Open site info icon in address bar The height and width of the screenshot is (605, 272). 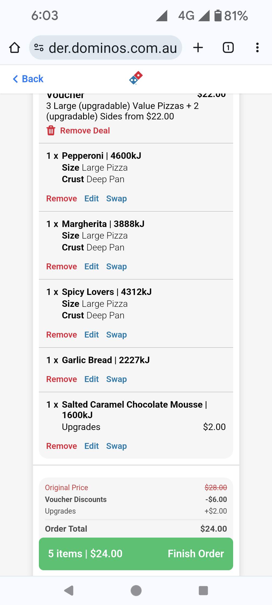39,48
